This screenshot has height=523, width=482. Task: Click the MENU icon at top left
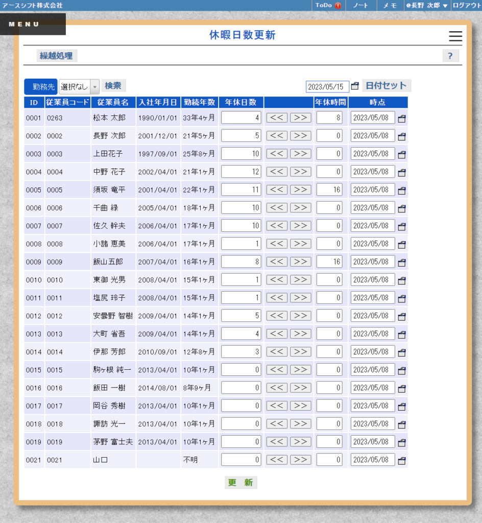25,23
